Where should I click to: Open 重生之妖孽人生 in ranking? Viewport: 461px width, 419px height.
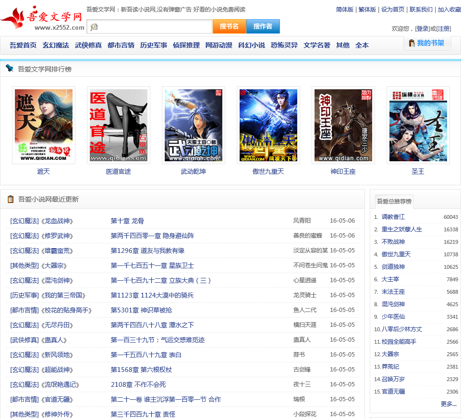401,229
